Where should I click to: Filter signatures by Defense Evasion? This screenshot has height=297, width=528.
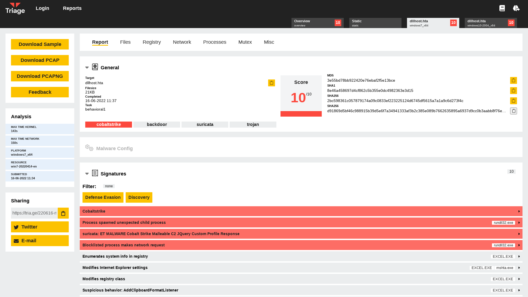tap(103, 197)
